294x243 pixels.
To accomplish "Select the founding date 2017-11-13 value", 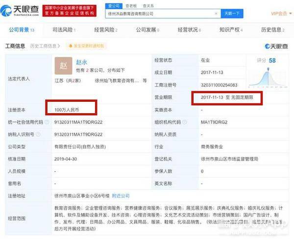I will (212, 73).
